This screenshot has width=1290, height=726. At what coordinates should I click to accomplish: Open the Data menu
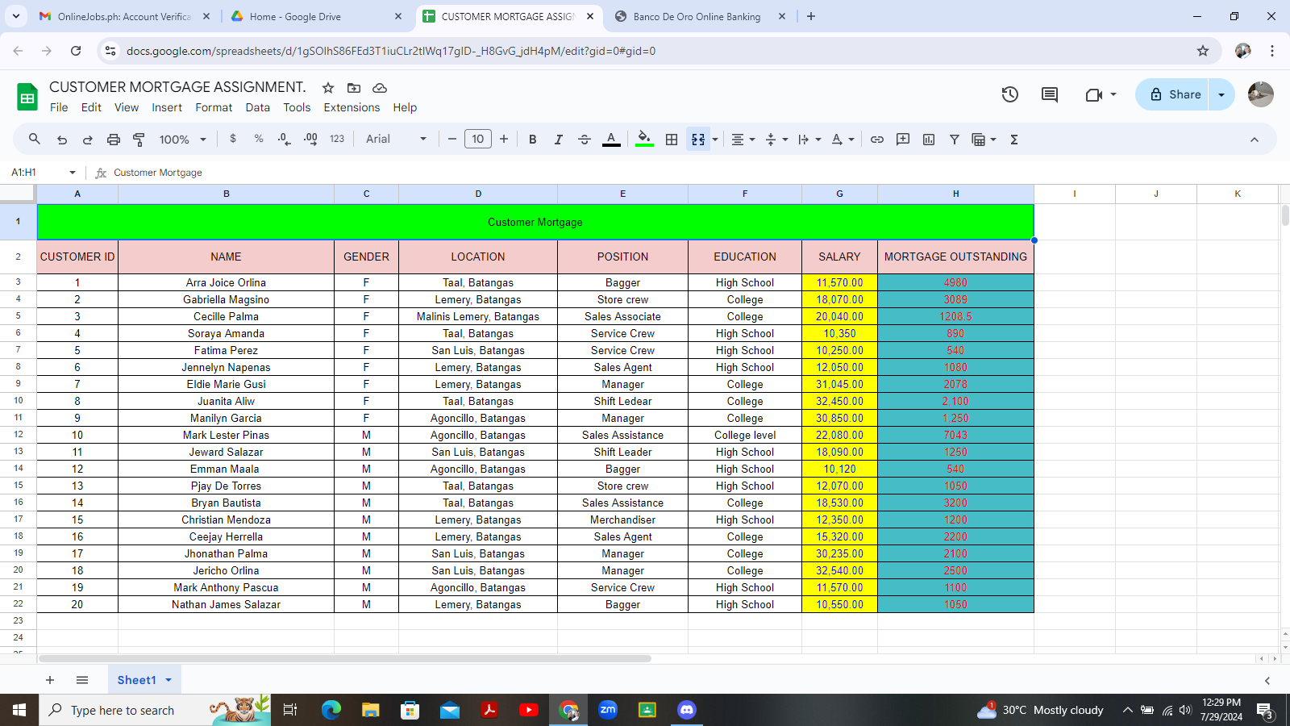tap(258, 107)
